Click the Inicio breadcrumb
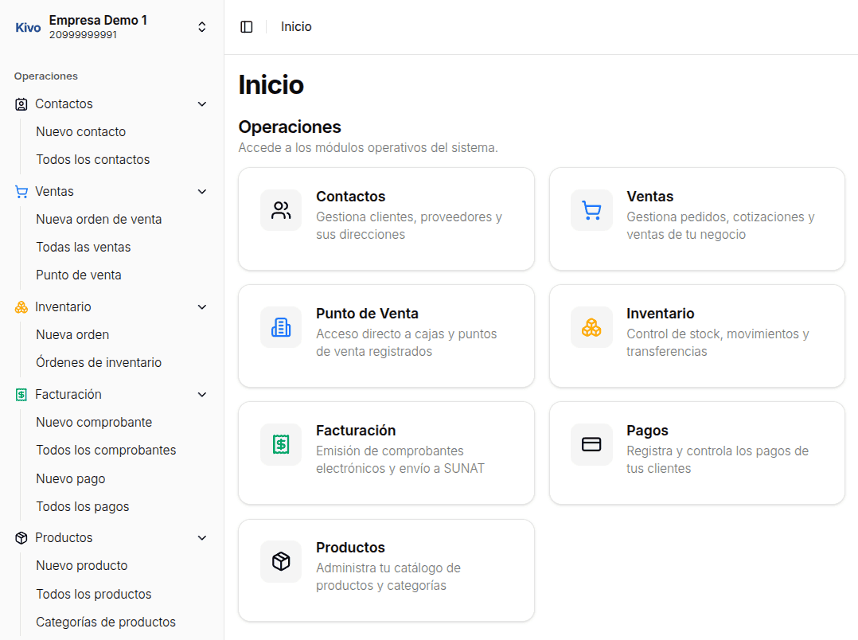This screenshot has width=858, height=640. click(x=295, y=26)
